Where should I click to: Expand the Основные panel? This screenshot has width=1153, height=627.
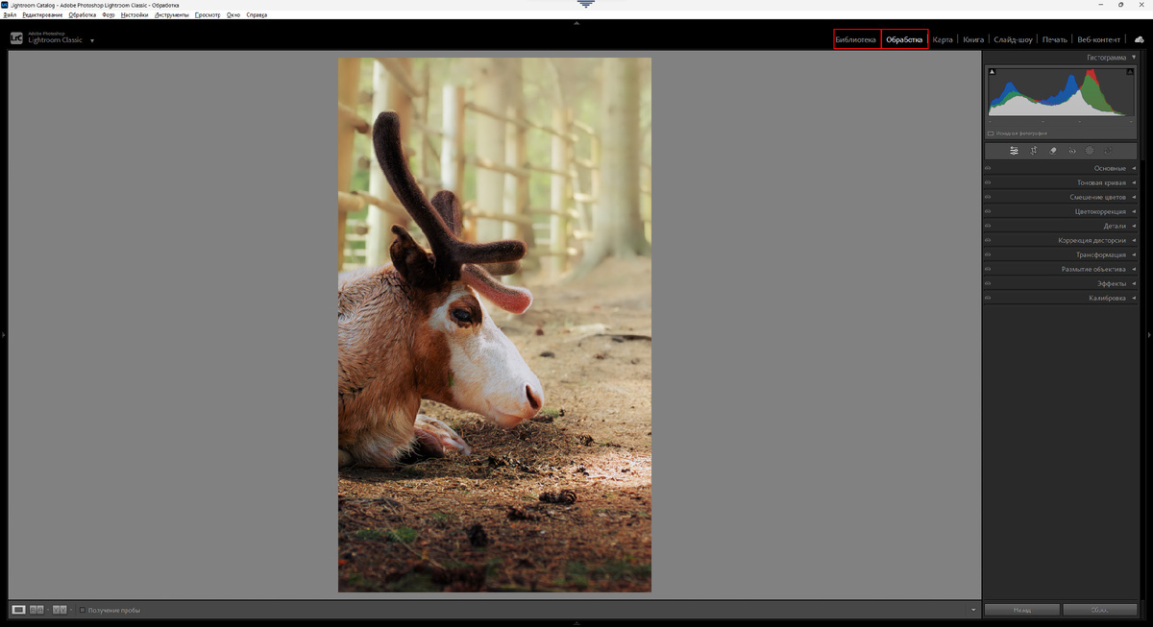pyautogui.click(x=1134, y=168)
